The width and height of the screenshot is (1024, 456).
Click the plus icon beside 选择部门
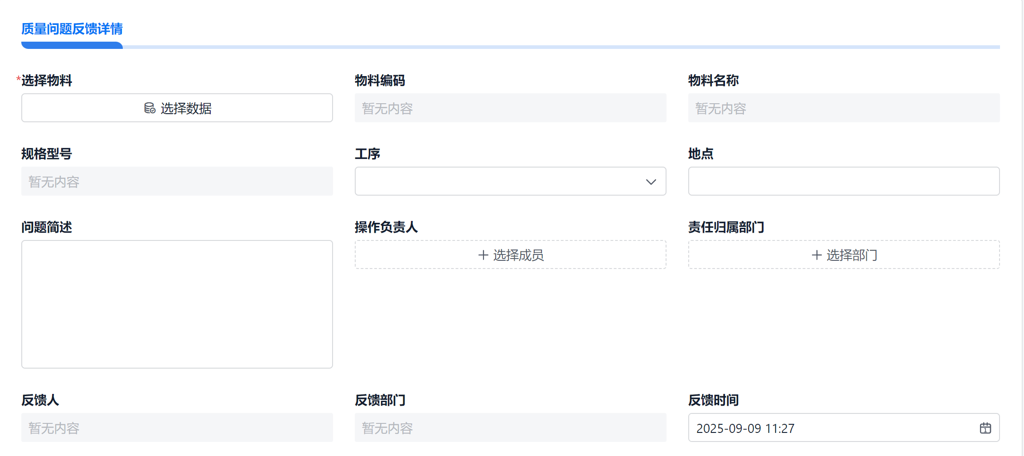[x=817, y=255]
